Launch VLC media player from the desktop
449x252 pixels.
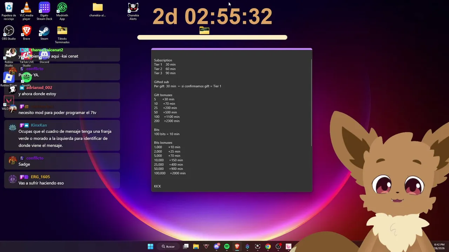pos(26,11)
